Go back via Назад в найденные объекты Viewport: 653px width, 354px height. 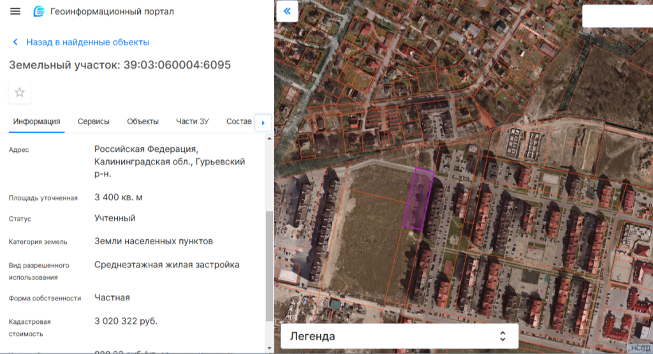tap(87, 42)
